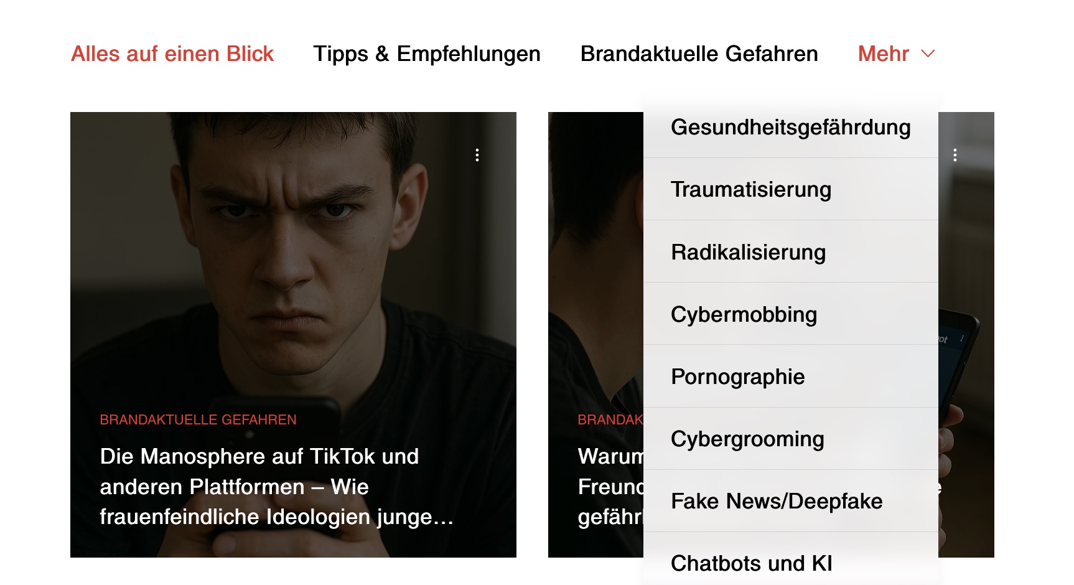
Task: Select Traumatisierung menu entry
Action: [x=791, y=189]
